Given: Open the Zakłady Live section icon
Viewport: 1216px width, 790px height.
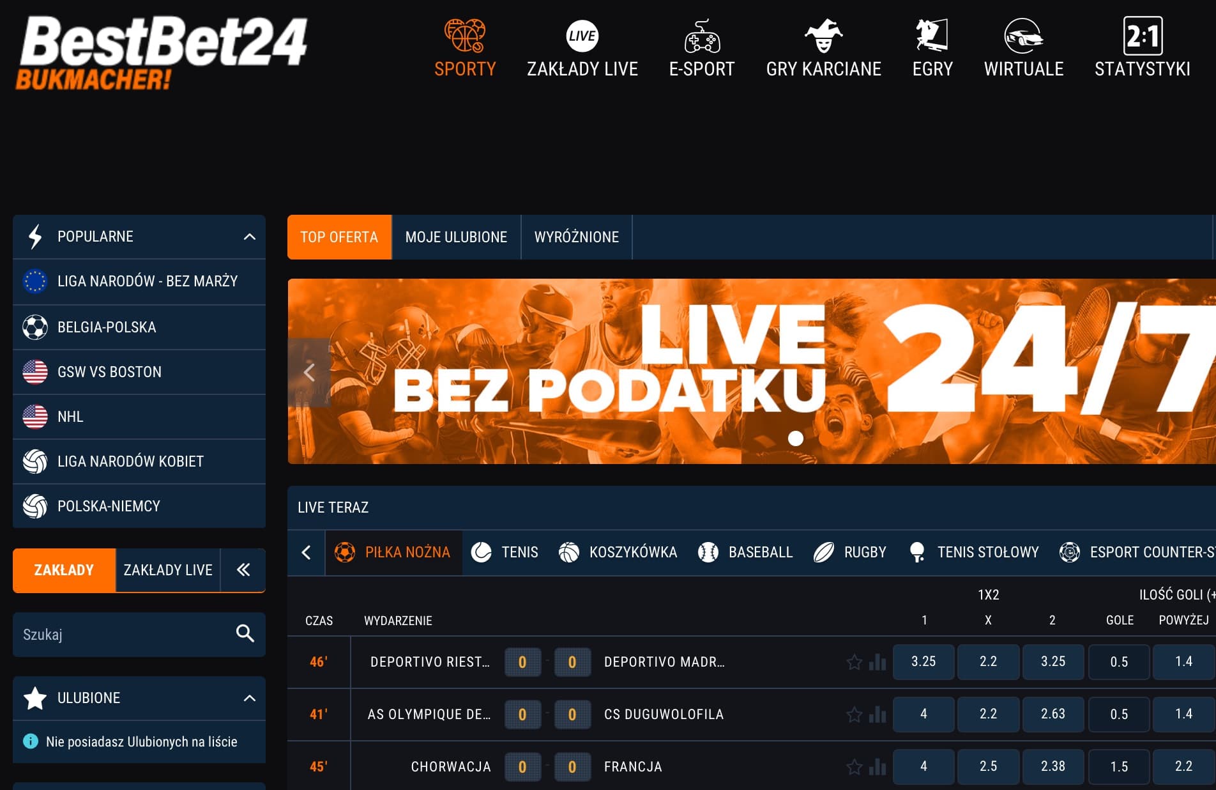Looking at the screenshot, I should click(x=582, y=36).
